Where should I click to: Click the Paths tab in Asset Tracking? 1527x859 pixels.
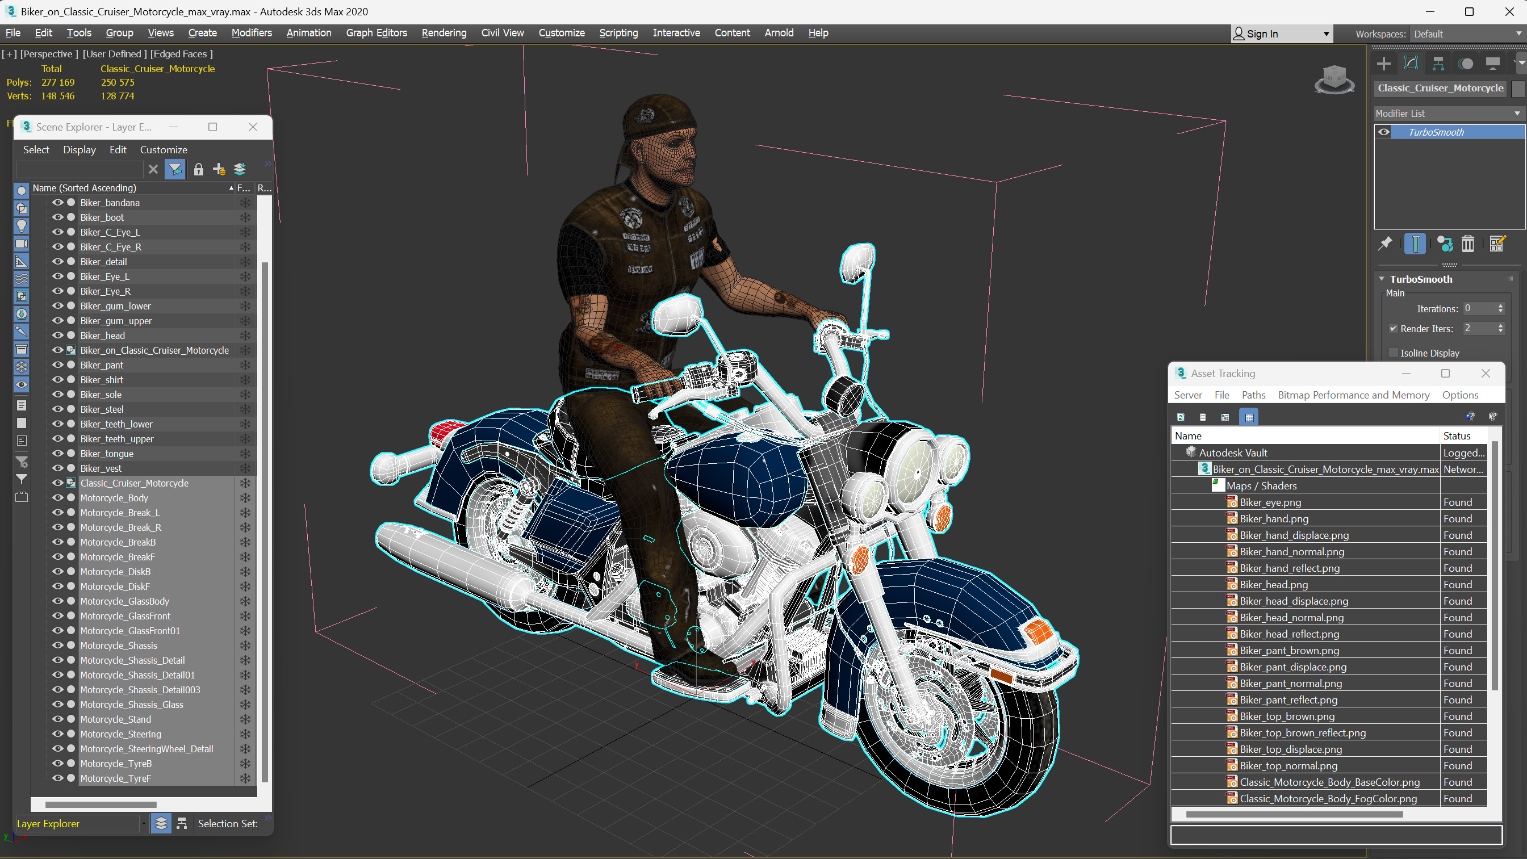[1253, 395]
